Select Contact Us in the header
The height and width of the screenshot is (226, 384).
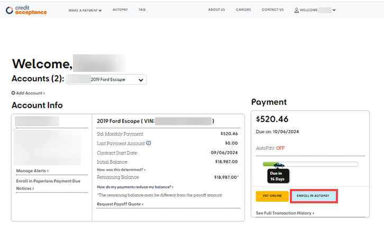coord(272,10)
